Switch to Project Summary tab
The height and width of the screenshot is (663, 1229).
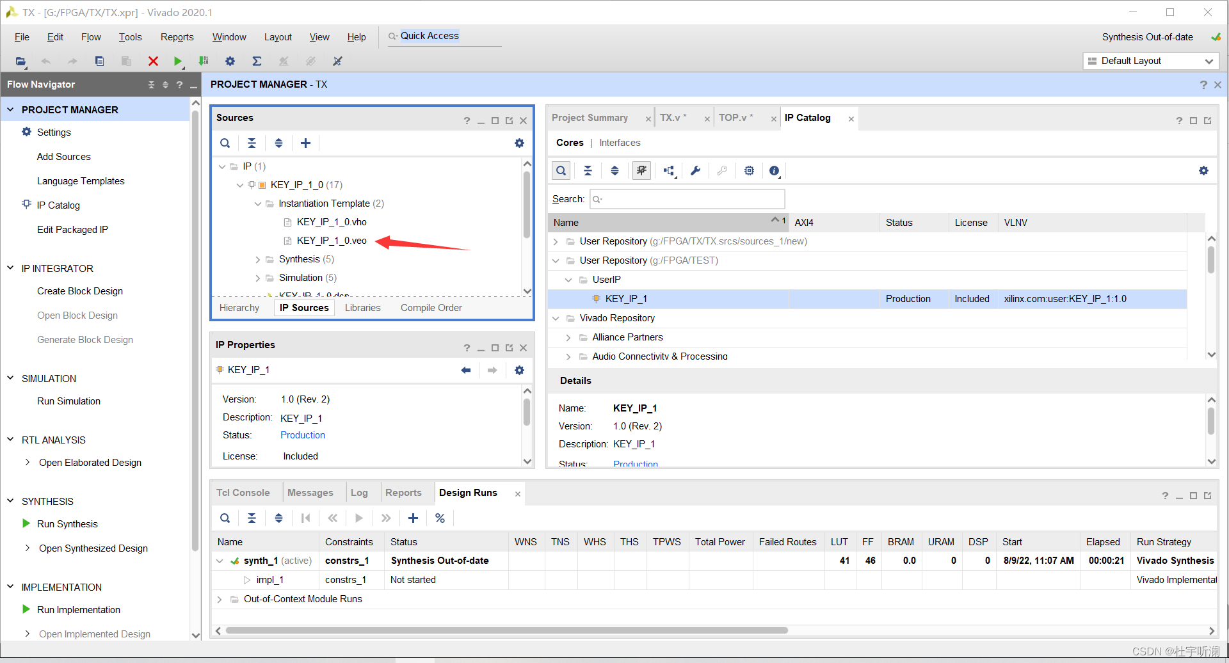pos(590,118)
